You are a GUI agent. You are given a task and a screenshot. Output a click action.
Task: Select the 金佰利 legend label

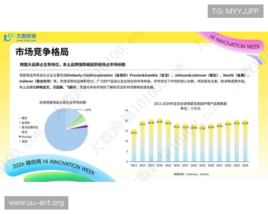26,123
